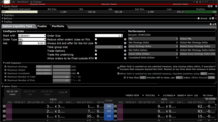
Task: Click info icon beside Trade Options row
Action: coord(125,51)
